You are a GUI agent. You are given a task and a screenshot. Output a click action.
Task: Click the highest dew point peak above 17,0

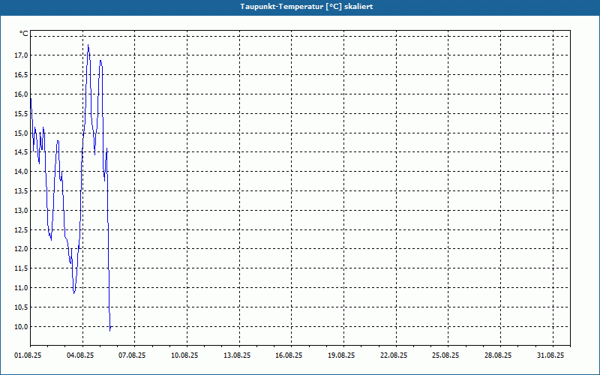[88, 46]
